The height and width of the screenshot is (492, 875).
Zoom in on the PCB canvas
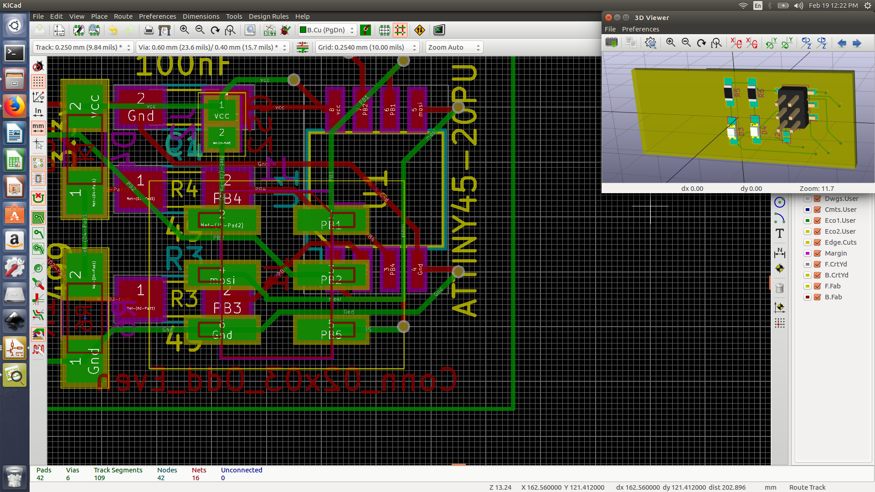point(184,30)
